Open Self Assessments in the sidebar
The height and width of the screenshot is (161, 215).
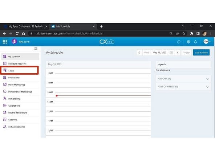(x=20, y=127)
